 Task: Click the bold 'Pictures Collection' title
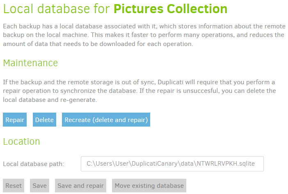[170, 9]
